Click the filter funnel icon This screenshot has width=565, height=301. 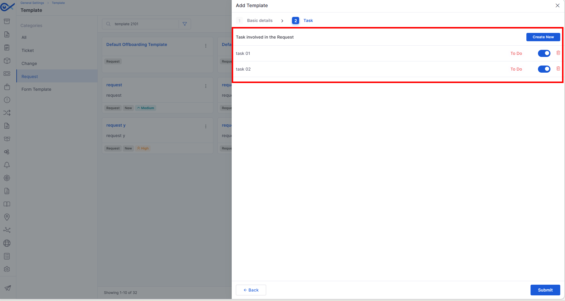click(x=185, y=24)
